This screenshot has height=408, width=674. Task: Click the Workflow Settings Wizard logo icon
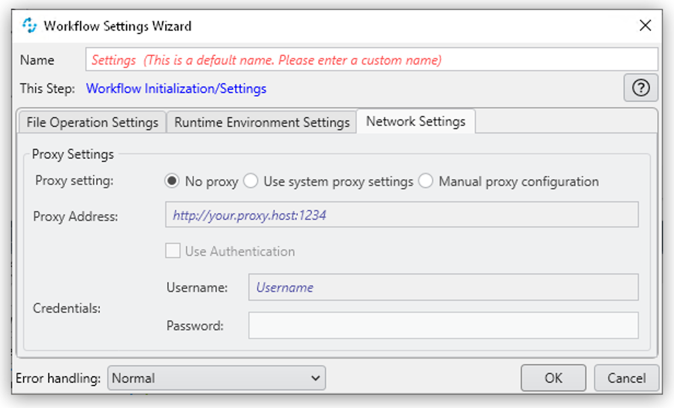(x=30, y=25)
